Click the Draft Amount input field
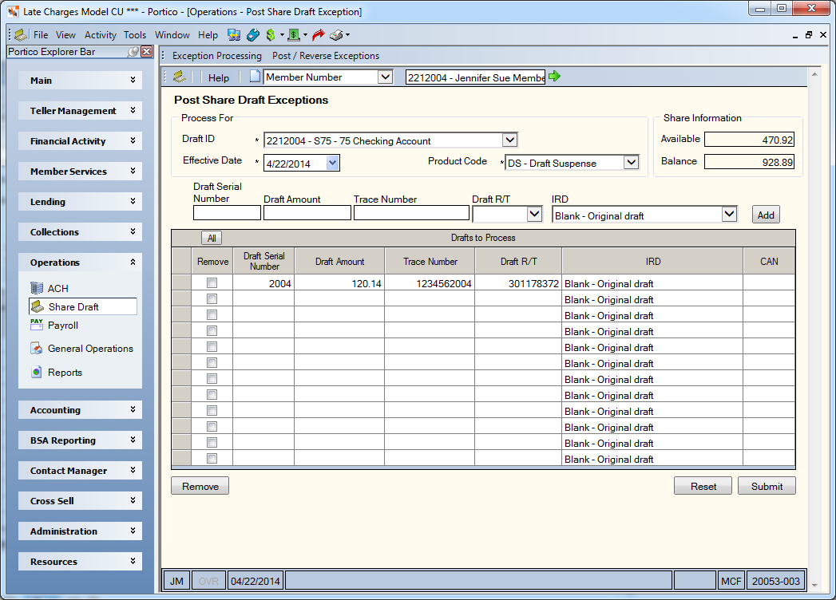Image resolution: width=836 pixels, height=600 pixels. point(307,213)
